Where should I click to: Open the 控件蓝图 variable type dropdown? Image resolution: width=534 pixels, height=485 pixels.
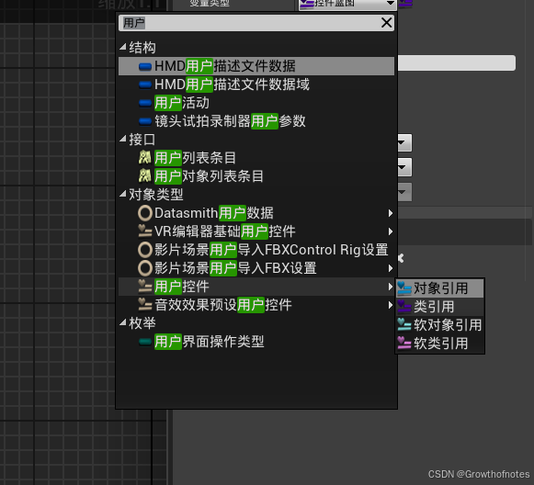click(x=347, y=4)
